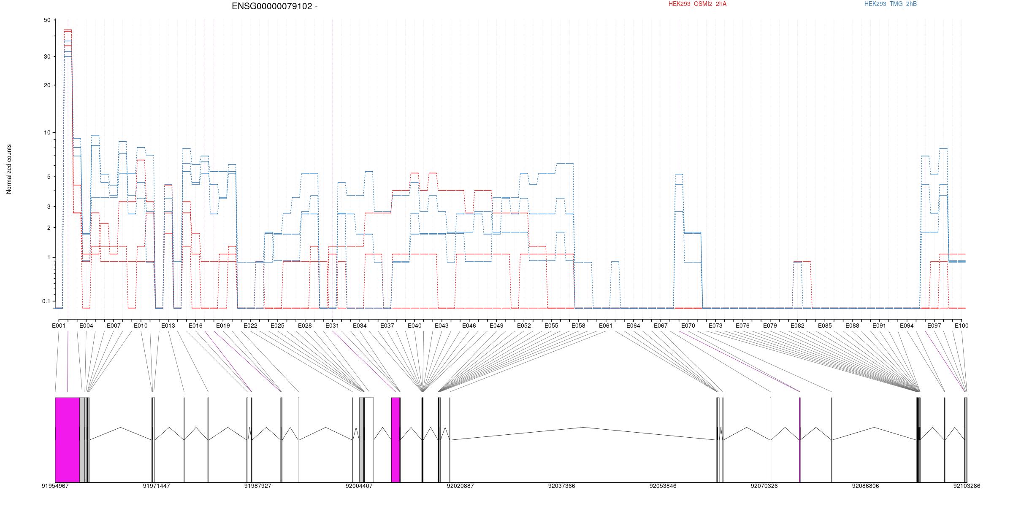The height and width of the screenshot is (506, 1013).
Task: Select exon bin label E019
Action: tap(223, 326)
